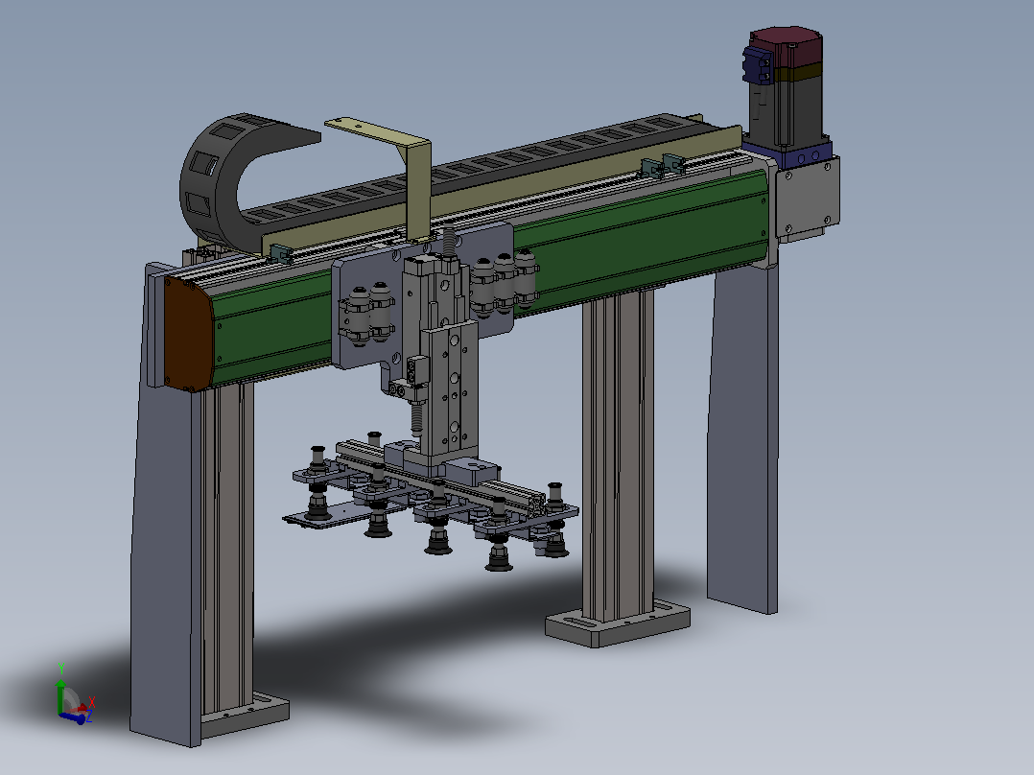Select the blue connector on the motor
1034x775 pixels.
(757, 64)
